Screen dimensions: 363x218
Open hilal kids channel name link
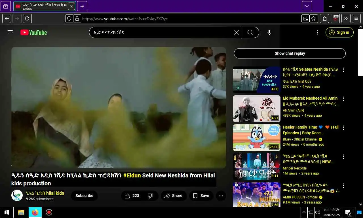(45, 193)
